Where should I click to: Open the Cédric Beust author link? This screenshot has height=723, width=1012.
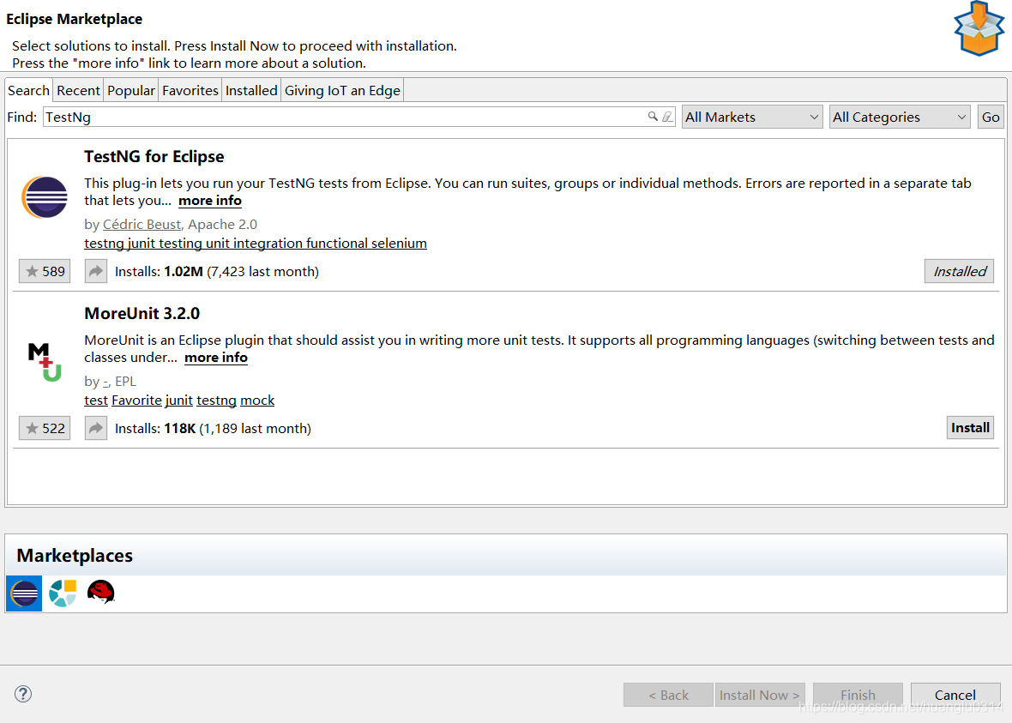tap(142, 224)
